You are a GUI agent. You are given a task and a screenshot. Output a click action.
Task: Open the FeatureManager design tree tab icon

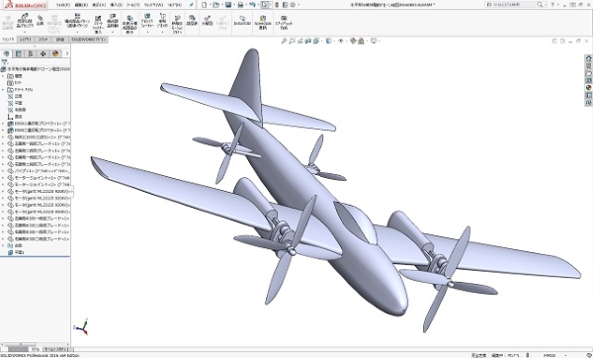tap(6, 53)
